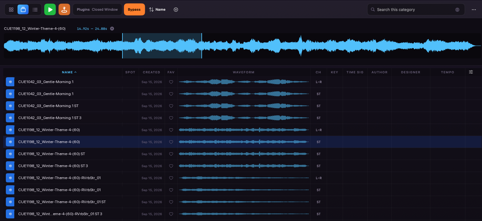Click the SPOT column header
Screen dimensions: 482x221
point(130,72)
